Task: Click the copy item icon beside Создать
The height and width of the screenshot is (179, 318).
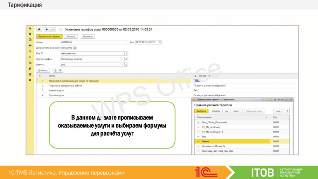Action: click(x=227, y=111)
